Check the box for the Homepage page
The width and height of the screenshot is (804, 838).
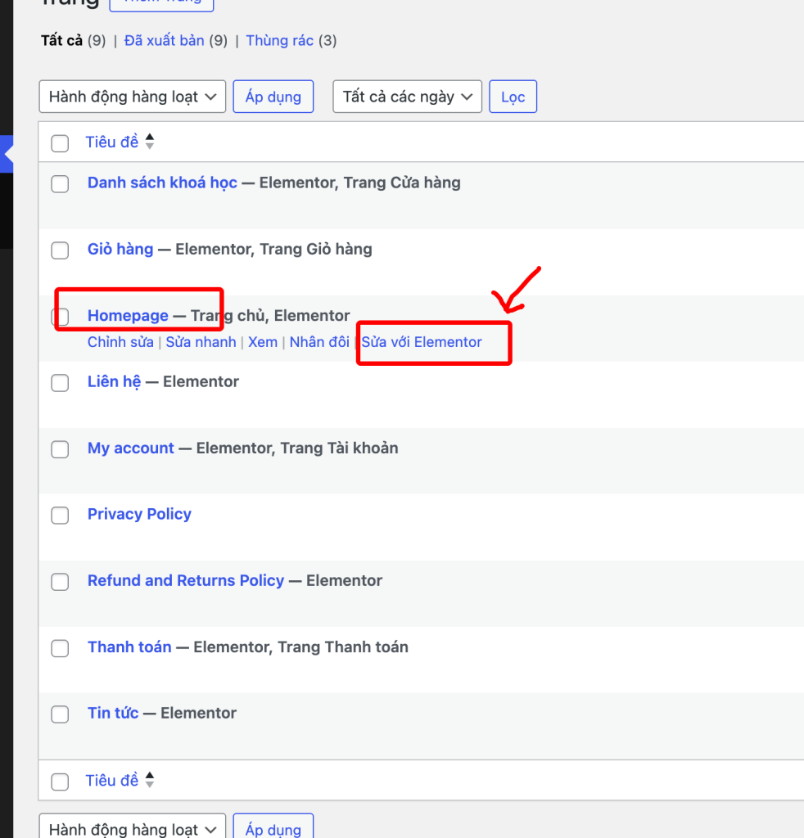[61, 317]
